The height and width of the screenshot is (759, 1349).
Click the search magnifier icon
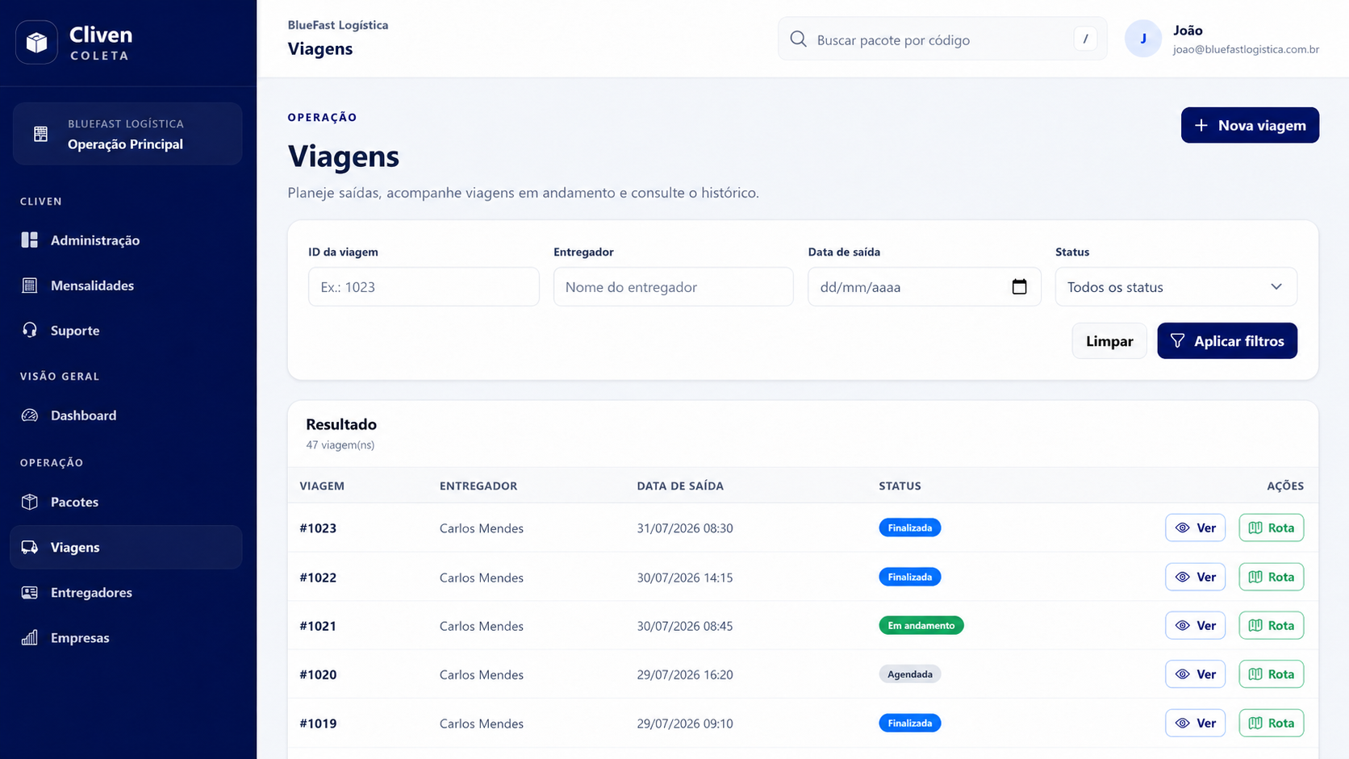pos(799,39)
